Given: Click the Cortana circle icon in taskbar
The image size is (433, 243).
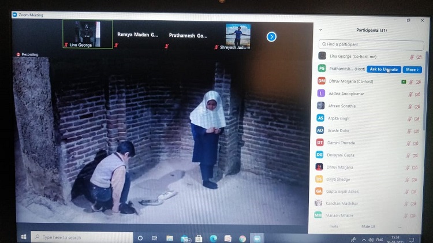Looking at the screenshot, I should pos(140,238).
